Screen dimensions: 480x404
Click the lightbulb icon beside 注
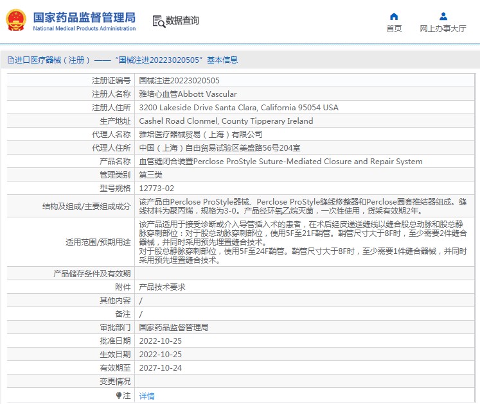pos(119,396)
